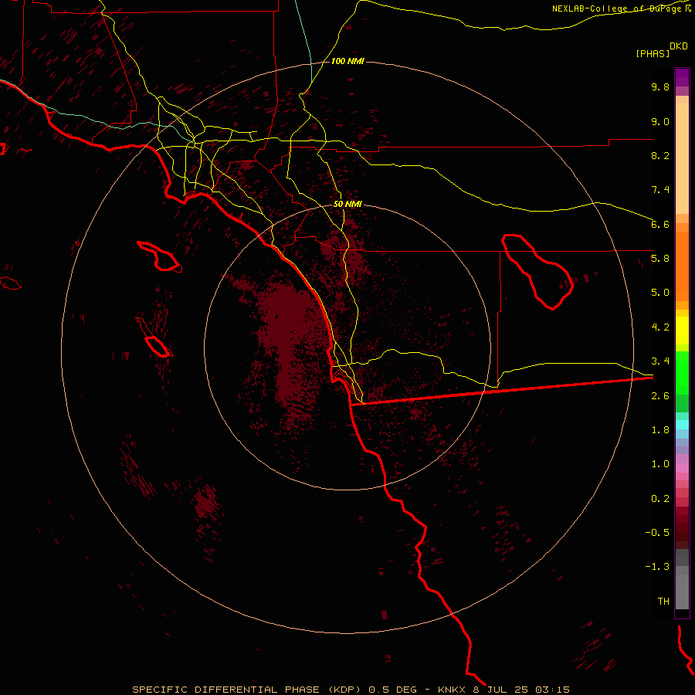The image size is (695, 695).
Task: Click the 5.8 scale value
Action: (x=660, y=259)
